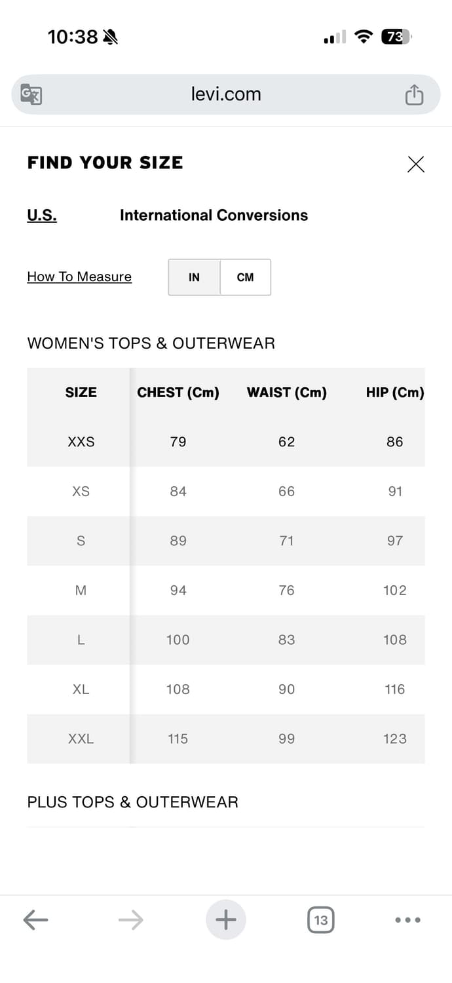The width and height of the screenshot is (452, 983).
Task: Switch measurement units to IN
Action: (194, 277)
